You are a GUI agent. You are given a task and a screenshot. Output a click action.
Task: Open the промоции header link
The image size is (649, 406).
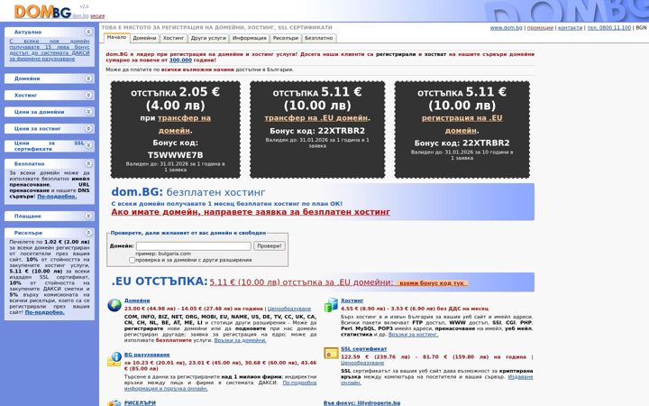pyautogui.click(x=540, y=28)
